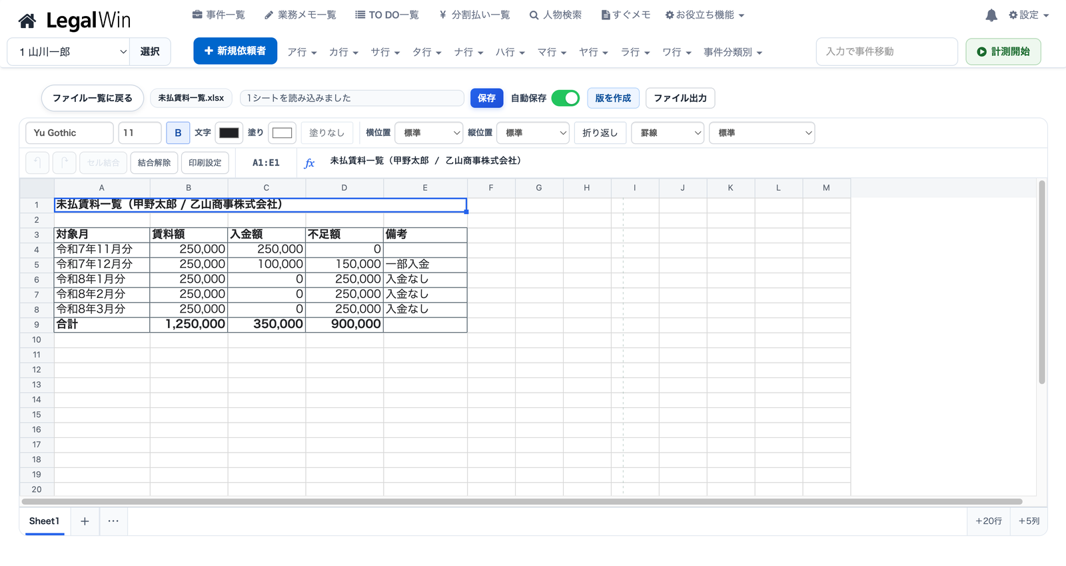The width and height of the screenshot is (1066, 566).
Task: Turn off the 自動保存 switch
Action: 566,98
